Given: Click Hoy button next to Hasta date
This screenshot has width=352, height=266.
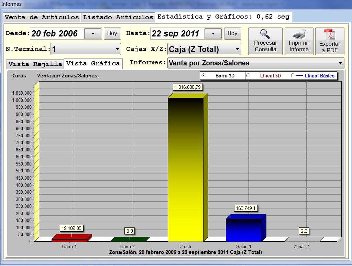Looking at the screenshot, I should (x=232, y=33).
